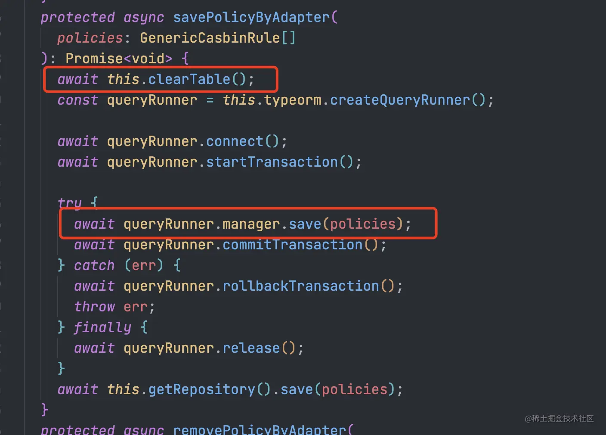Click the catch (err) clause
The width and height of the screenshot is (606, 435).
point(119,265)
